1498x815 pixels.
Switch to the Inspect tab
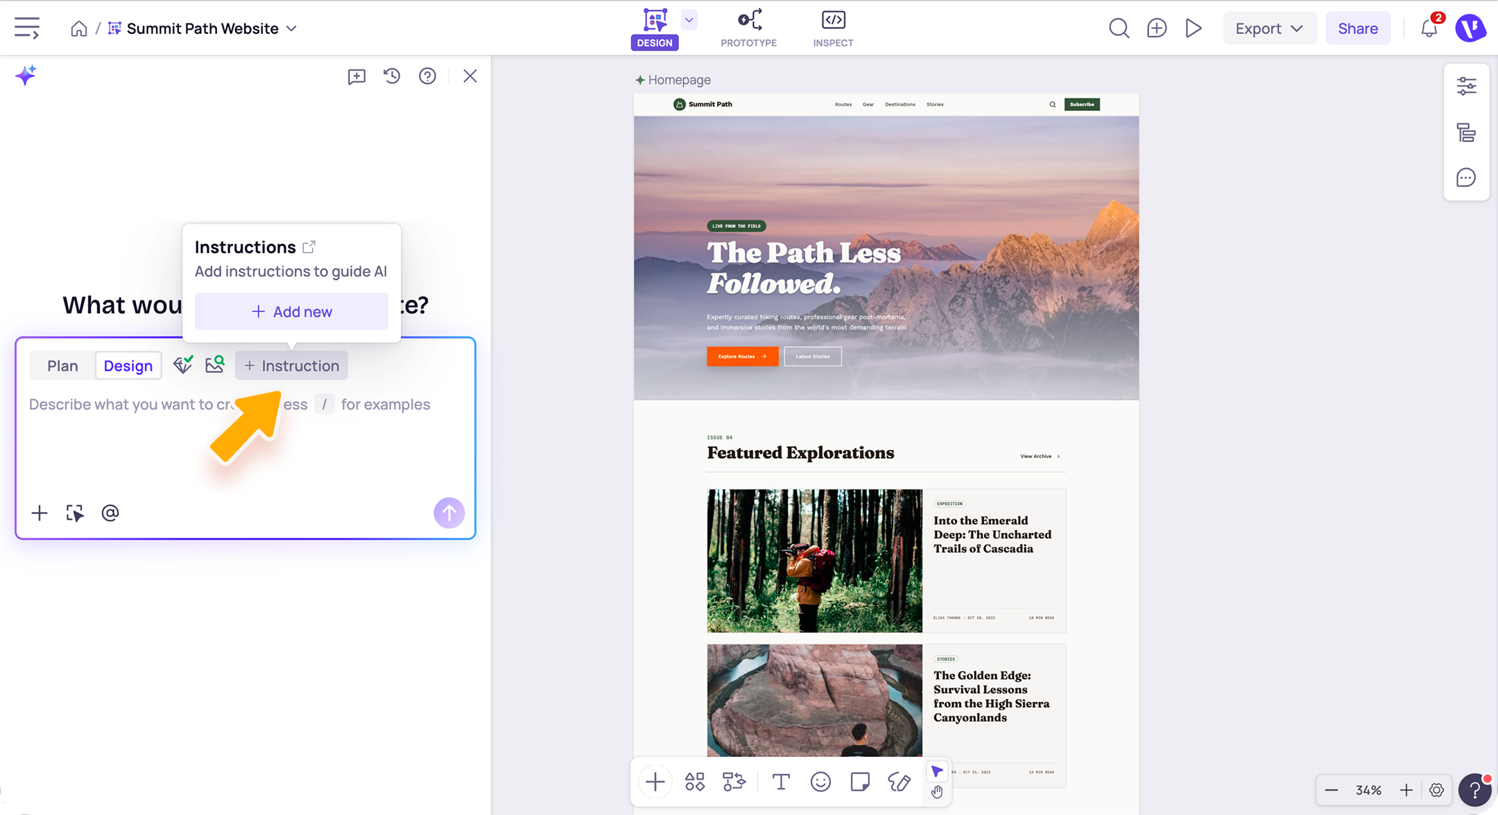point(833,28)
